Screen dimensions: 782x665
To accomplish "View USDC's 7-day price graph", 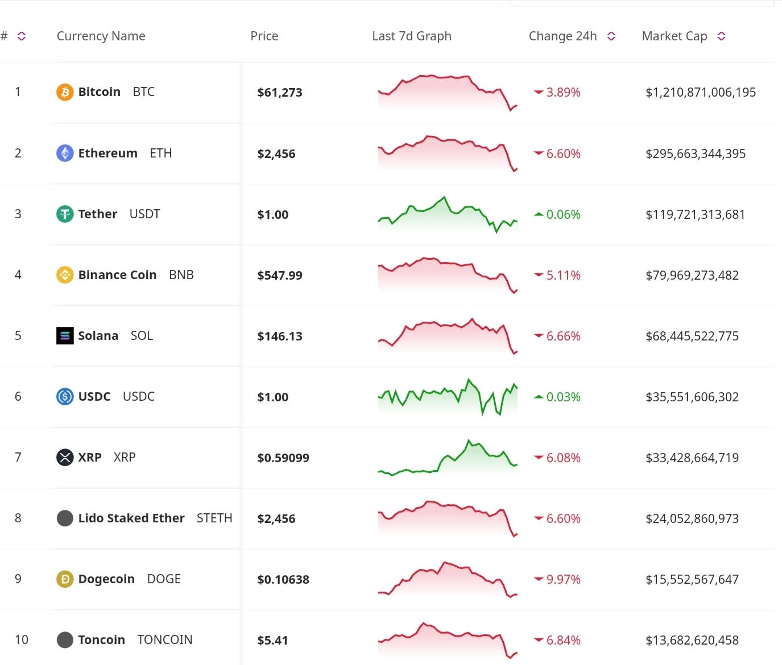I will (x=448, y=397).
